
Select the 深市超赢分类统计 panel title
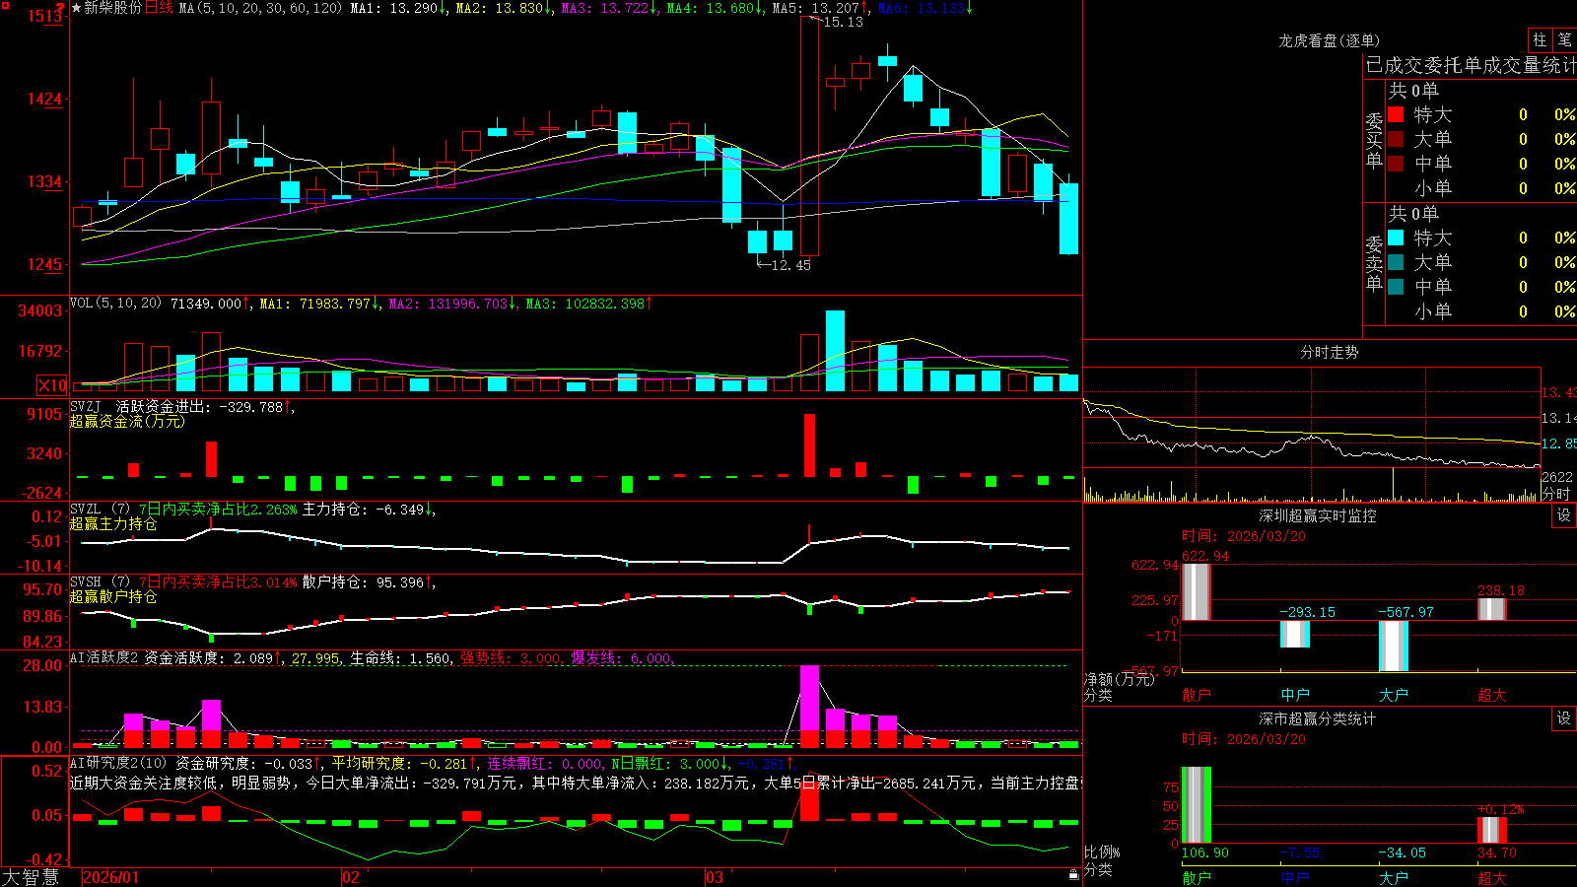1318,718
